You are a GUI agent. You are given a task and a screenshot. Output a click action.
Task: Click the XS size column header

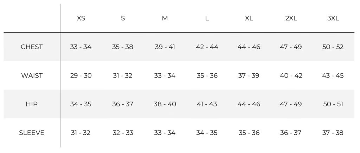[81, 19]
